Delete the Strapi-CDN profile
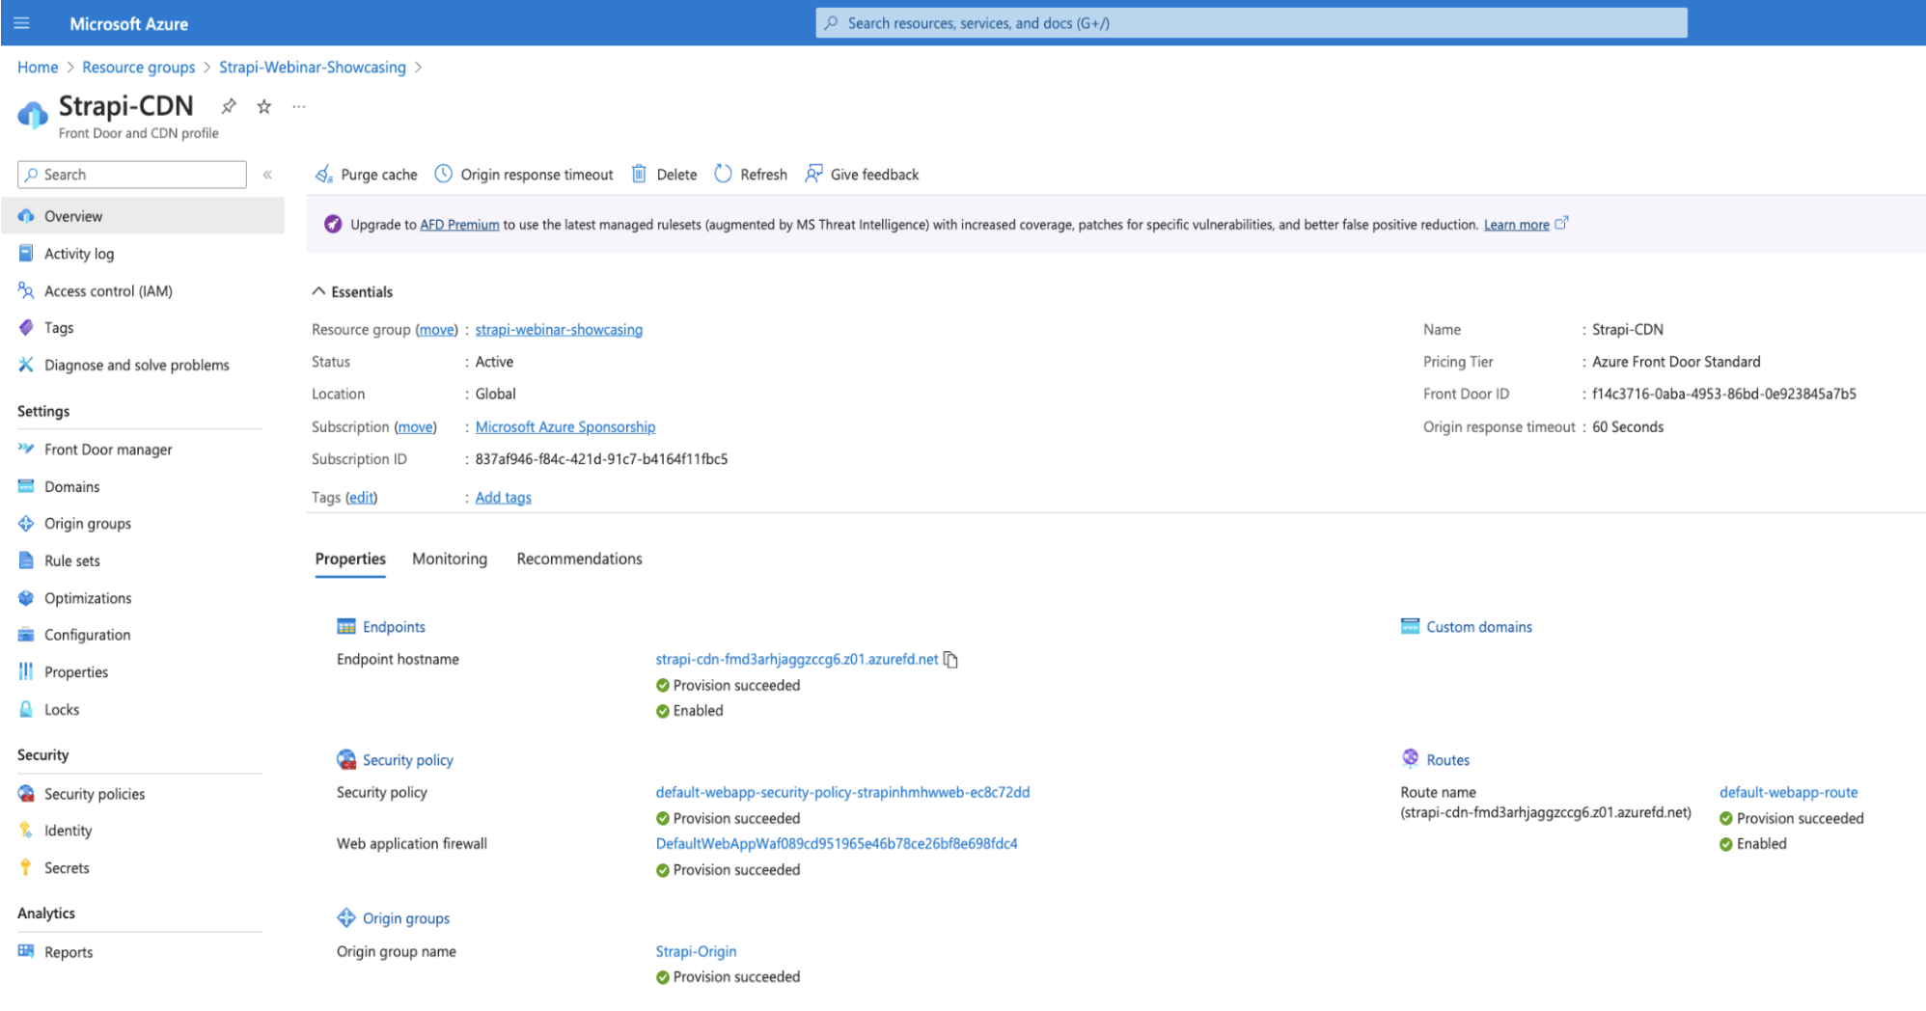1926x1011 pixels. pos(664,175)
